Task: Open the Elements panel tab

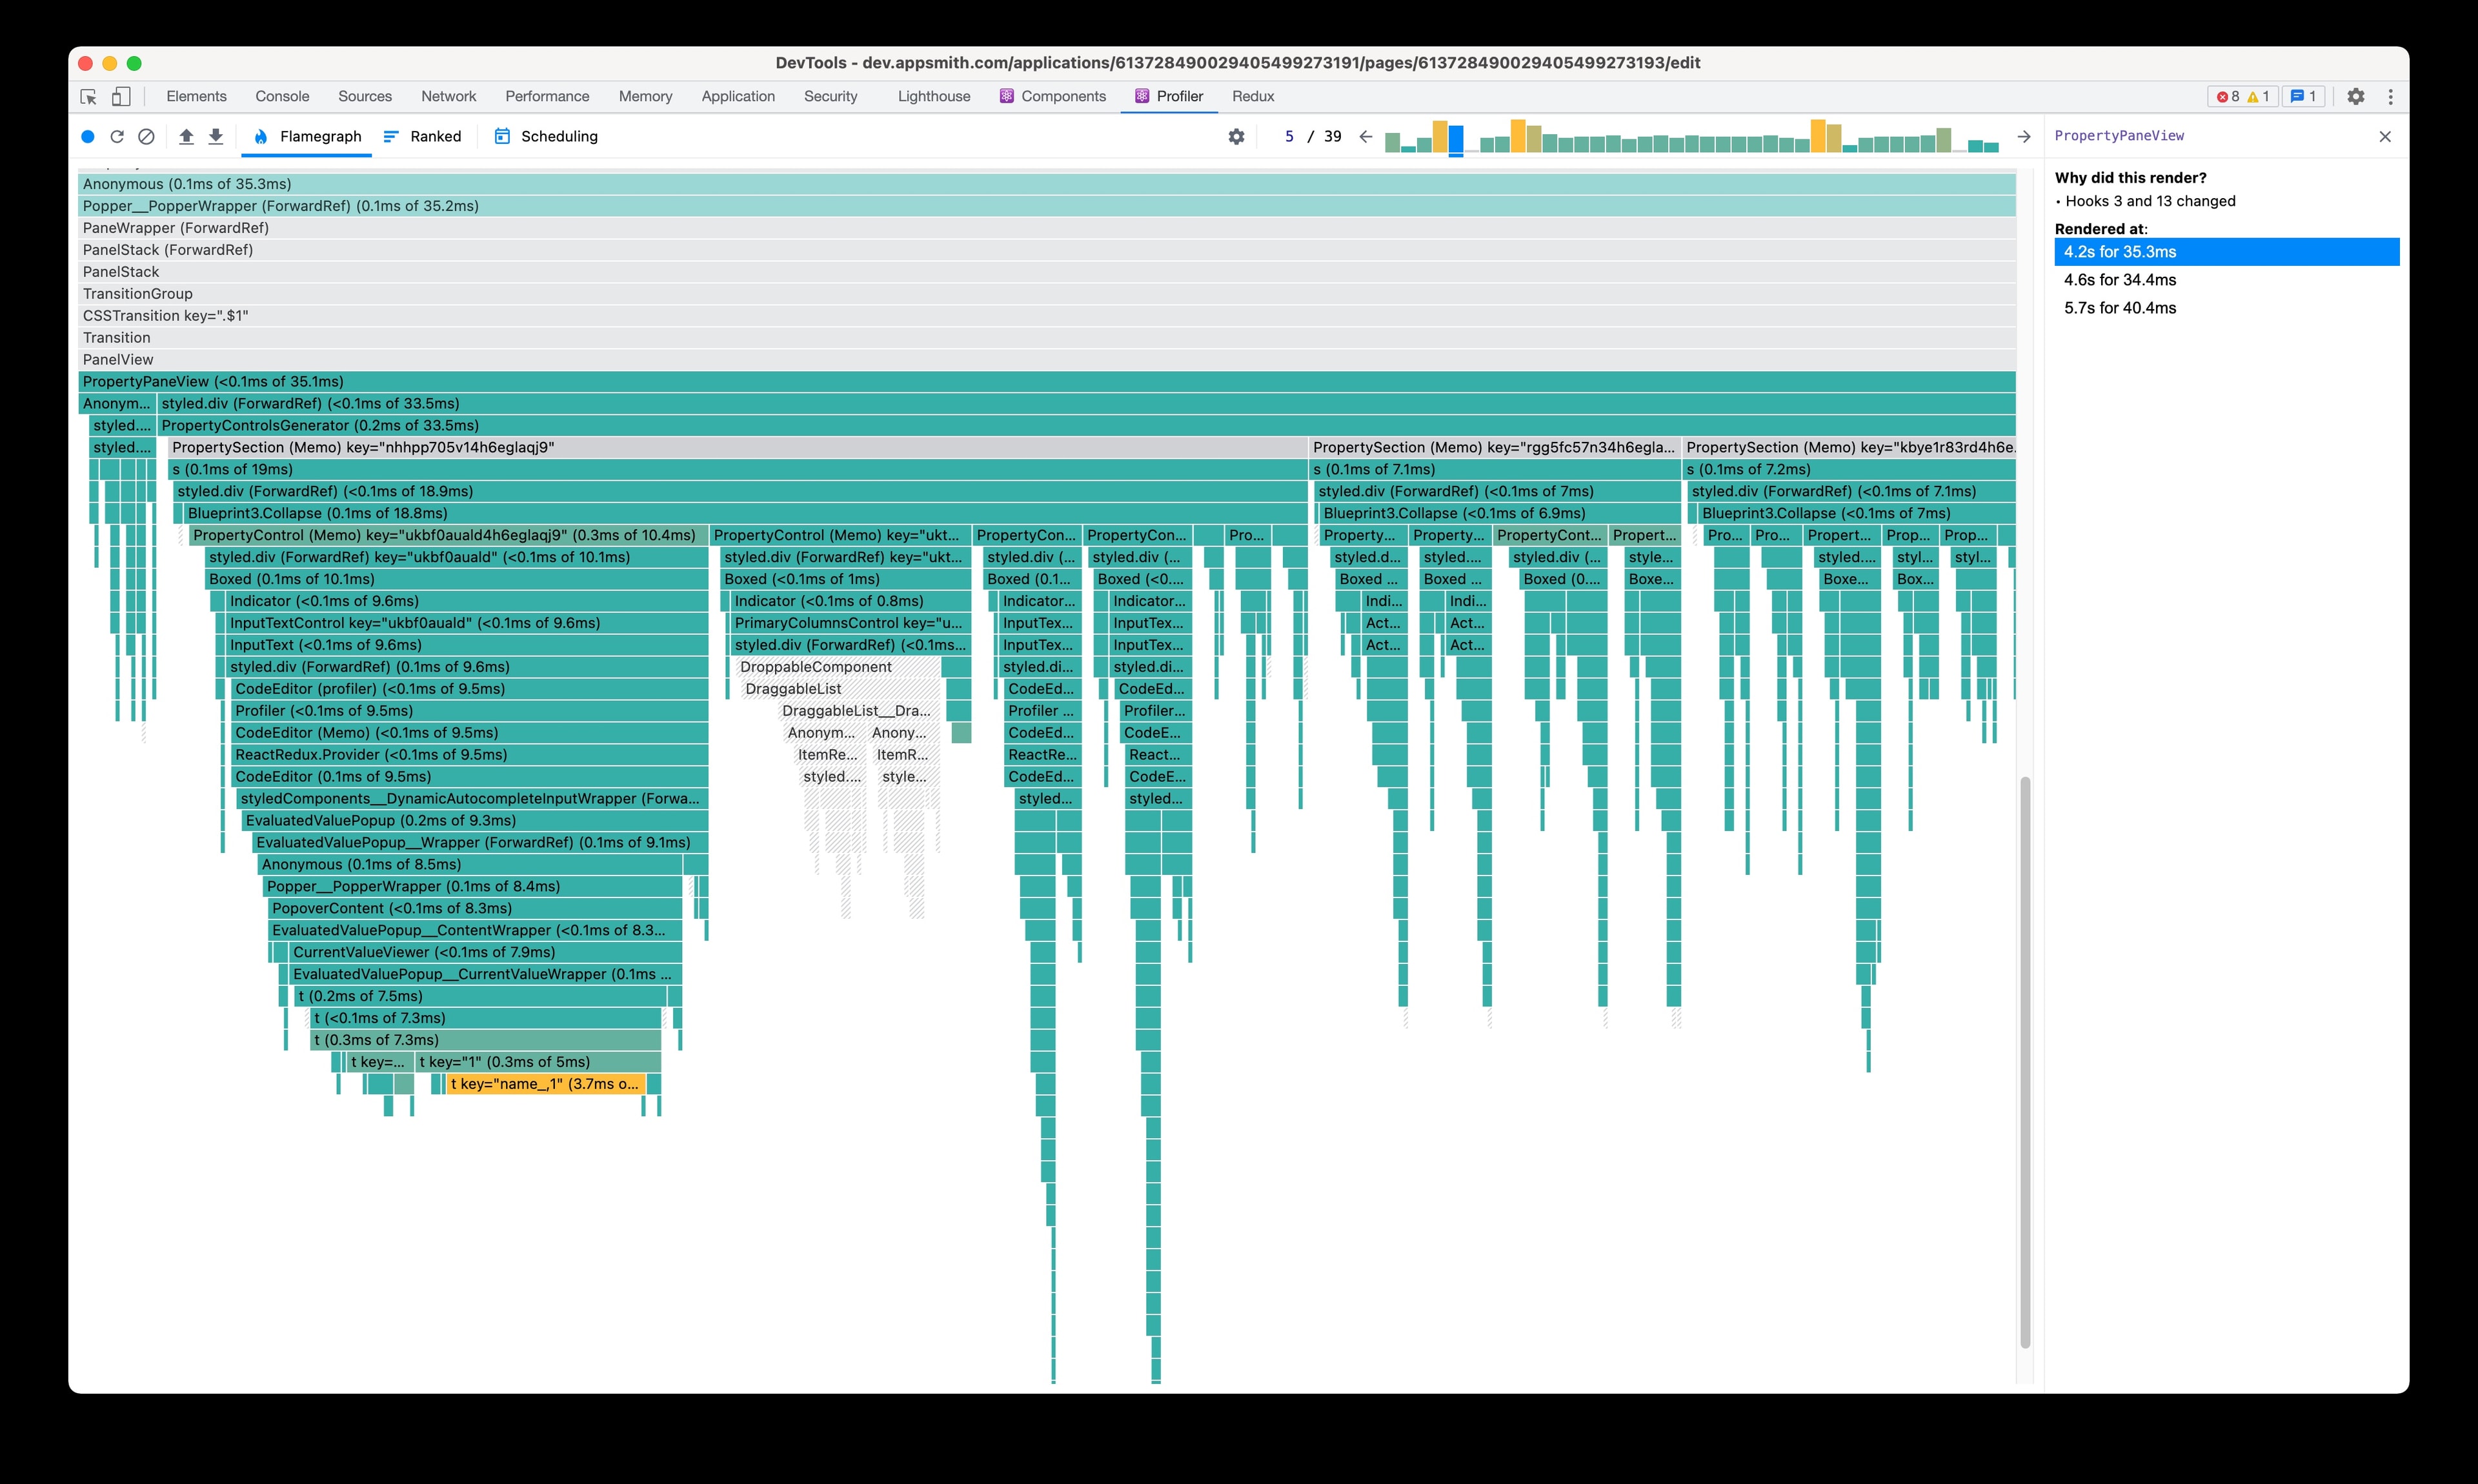Action: point(196,96)
